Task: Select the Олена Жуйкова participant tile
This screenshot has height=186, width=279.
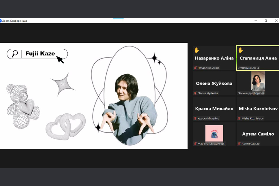Action: point(214,83)
